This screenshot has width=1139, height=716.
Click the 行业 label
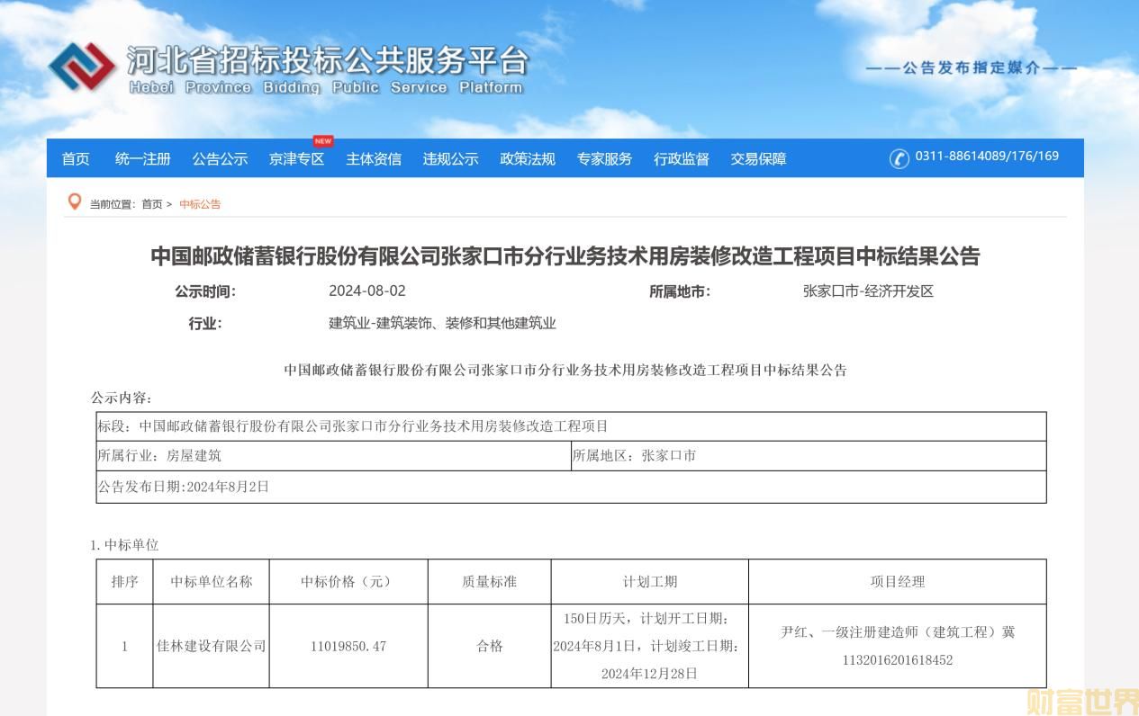pyautogui.click(x=204, y=324)
